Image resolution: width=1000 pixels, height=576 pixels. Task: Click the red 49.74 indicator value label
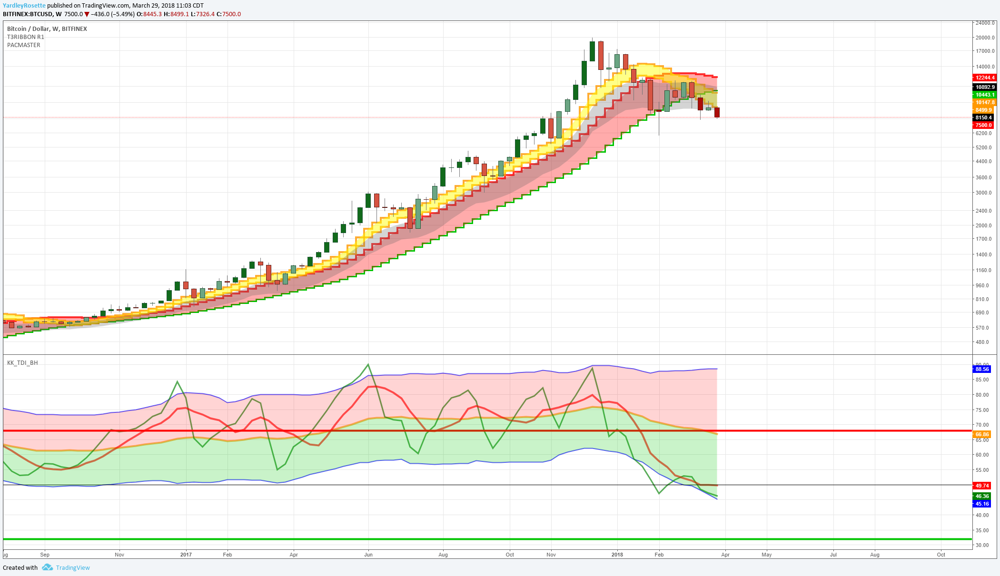pos(982,486)
